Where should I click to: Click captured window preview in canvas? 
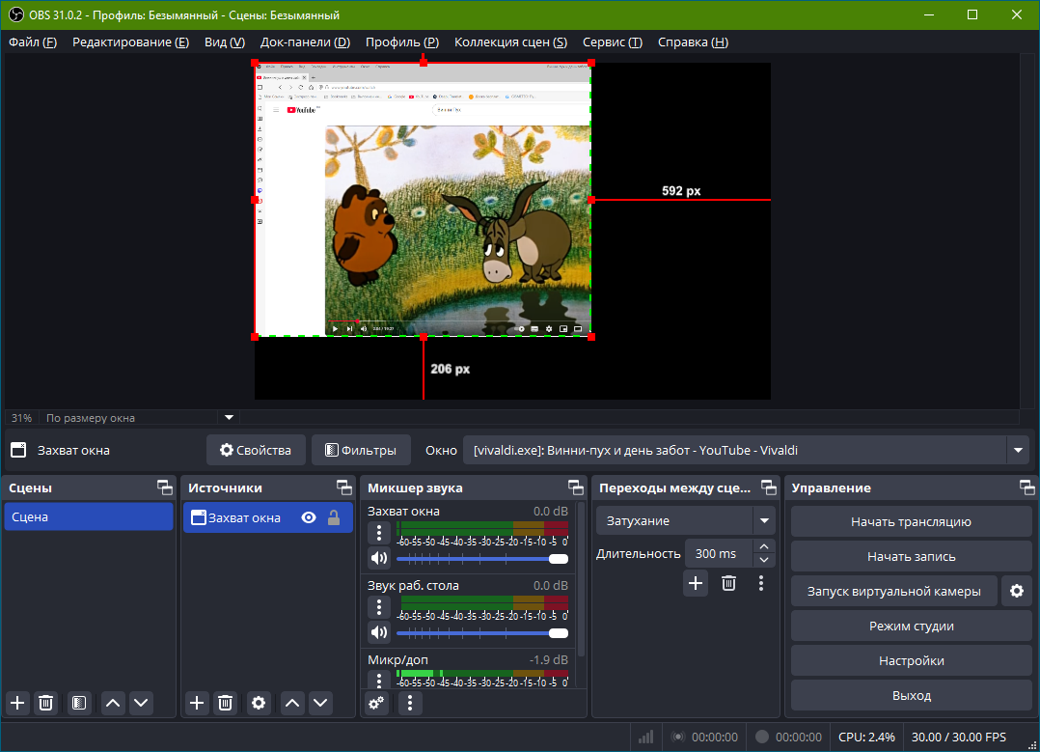coord(424,200)
